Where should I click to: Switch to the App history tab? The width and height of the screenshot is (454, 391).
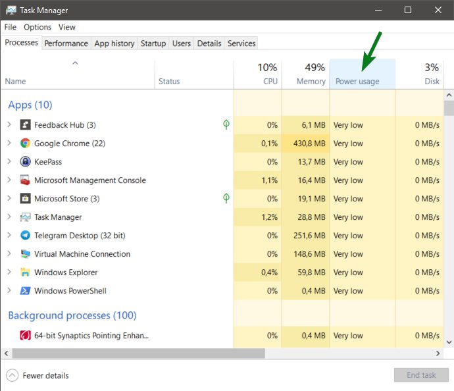(114, 43)
